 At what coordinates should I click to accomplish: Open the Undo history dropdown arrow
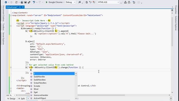click(37, 2)
